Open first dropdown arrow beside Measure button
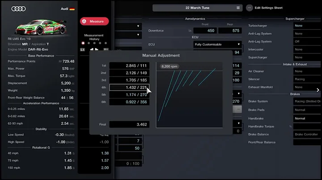The height and width of the screenshot is (180, 322). tap(138, 26)
